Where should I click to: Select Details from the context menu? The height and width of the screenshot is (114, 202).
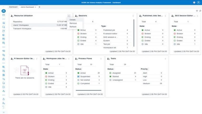click(x=73, y=20)
